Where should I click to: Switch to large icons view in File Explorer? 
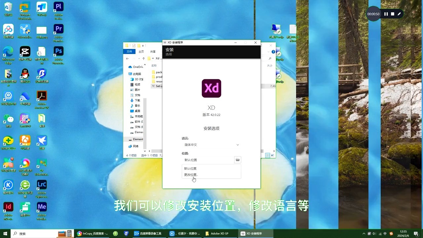pyautogui.click(x=273, y=155)
